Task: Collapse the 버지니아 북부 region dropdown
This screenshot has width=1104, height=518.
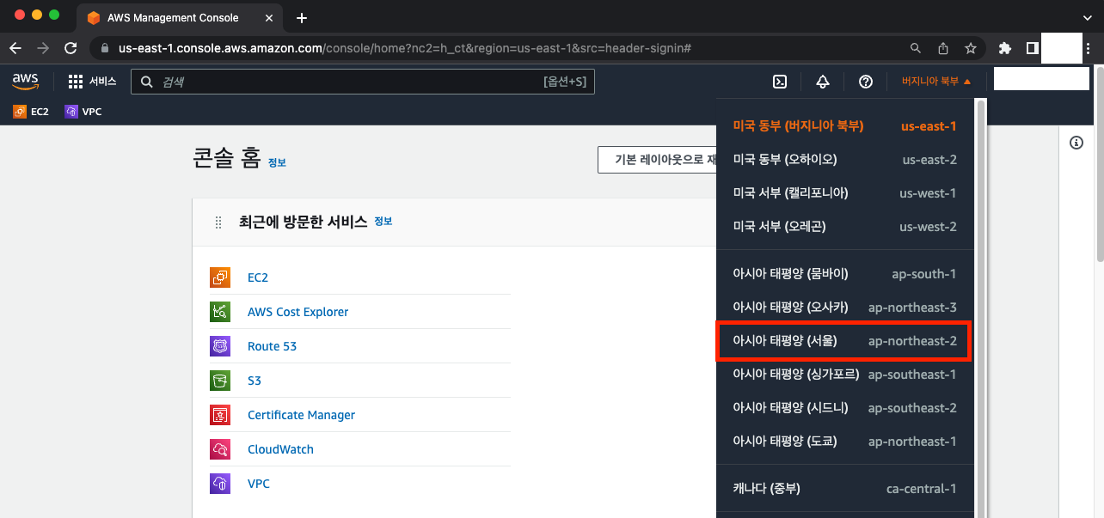Action: point(936,82)
